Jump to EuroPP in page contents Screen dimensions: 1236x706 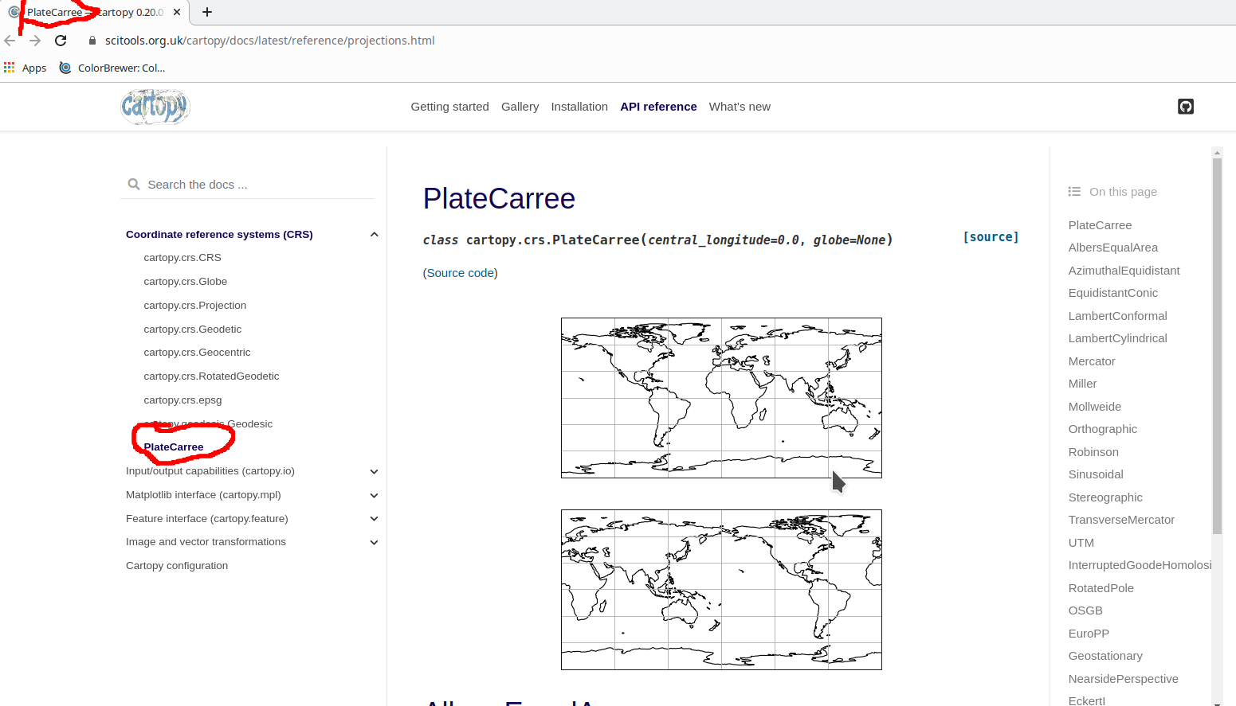1089,634
